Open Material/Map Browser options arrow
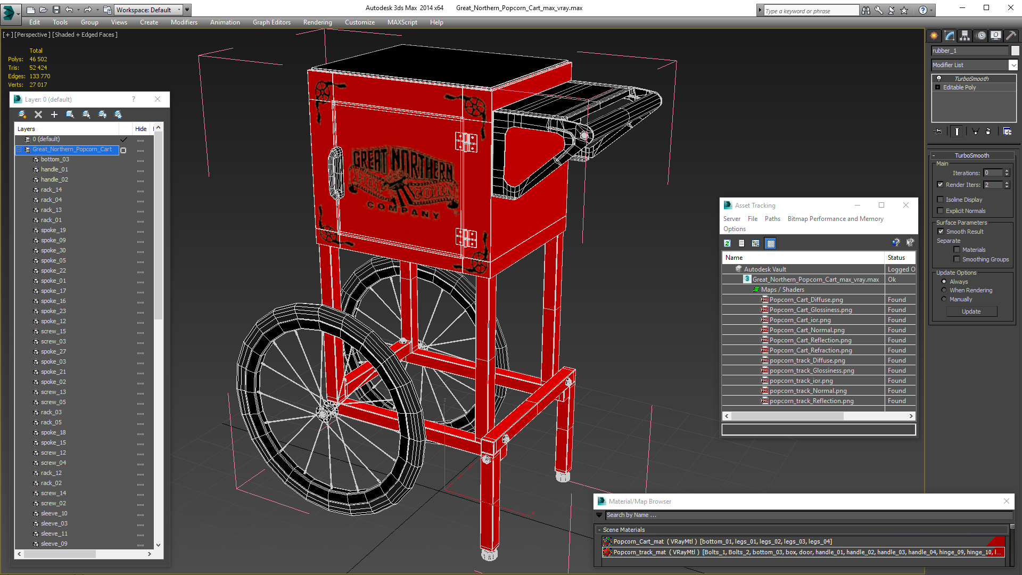 599,515
